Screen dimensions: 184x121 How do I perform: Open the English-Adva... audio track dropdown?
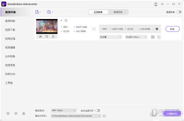click(136, 37)
